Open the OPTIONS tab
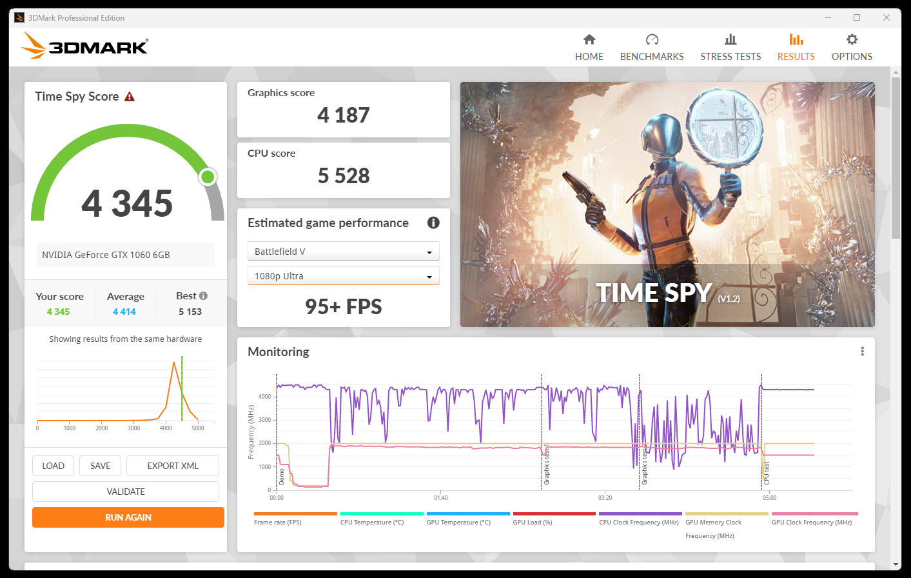The width and height of the screenshot is (911, 578). pyautogui.click(x=852, y=48)
